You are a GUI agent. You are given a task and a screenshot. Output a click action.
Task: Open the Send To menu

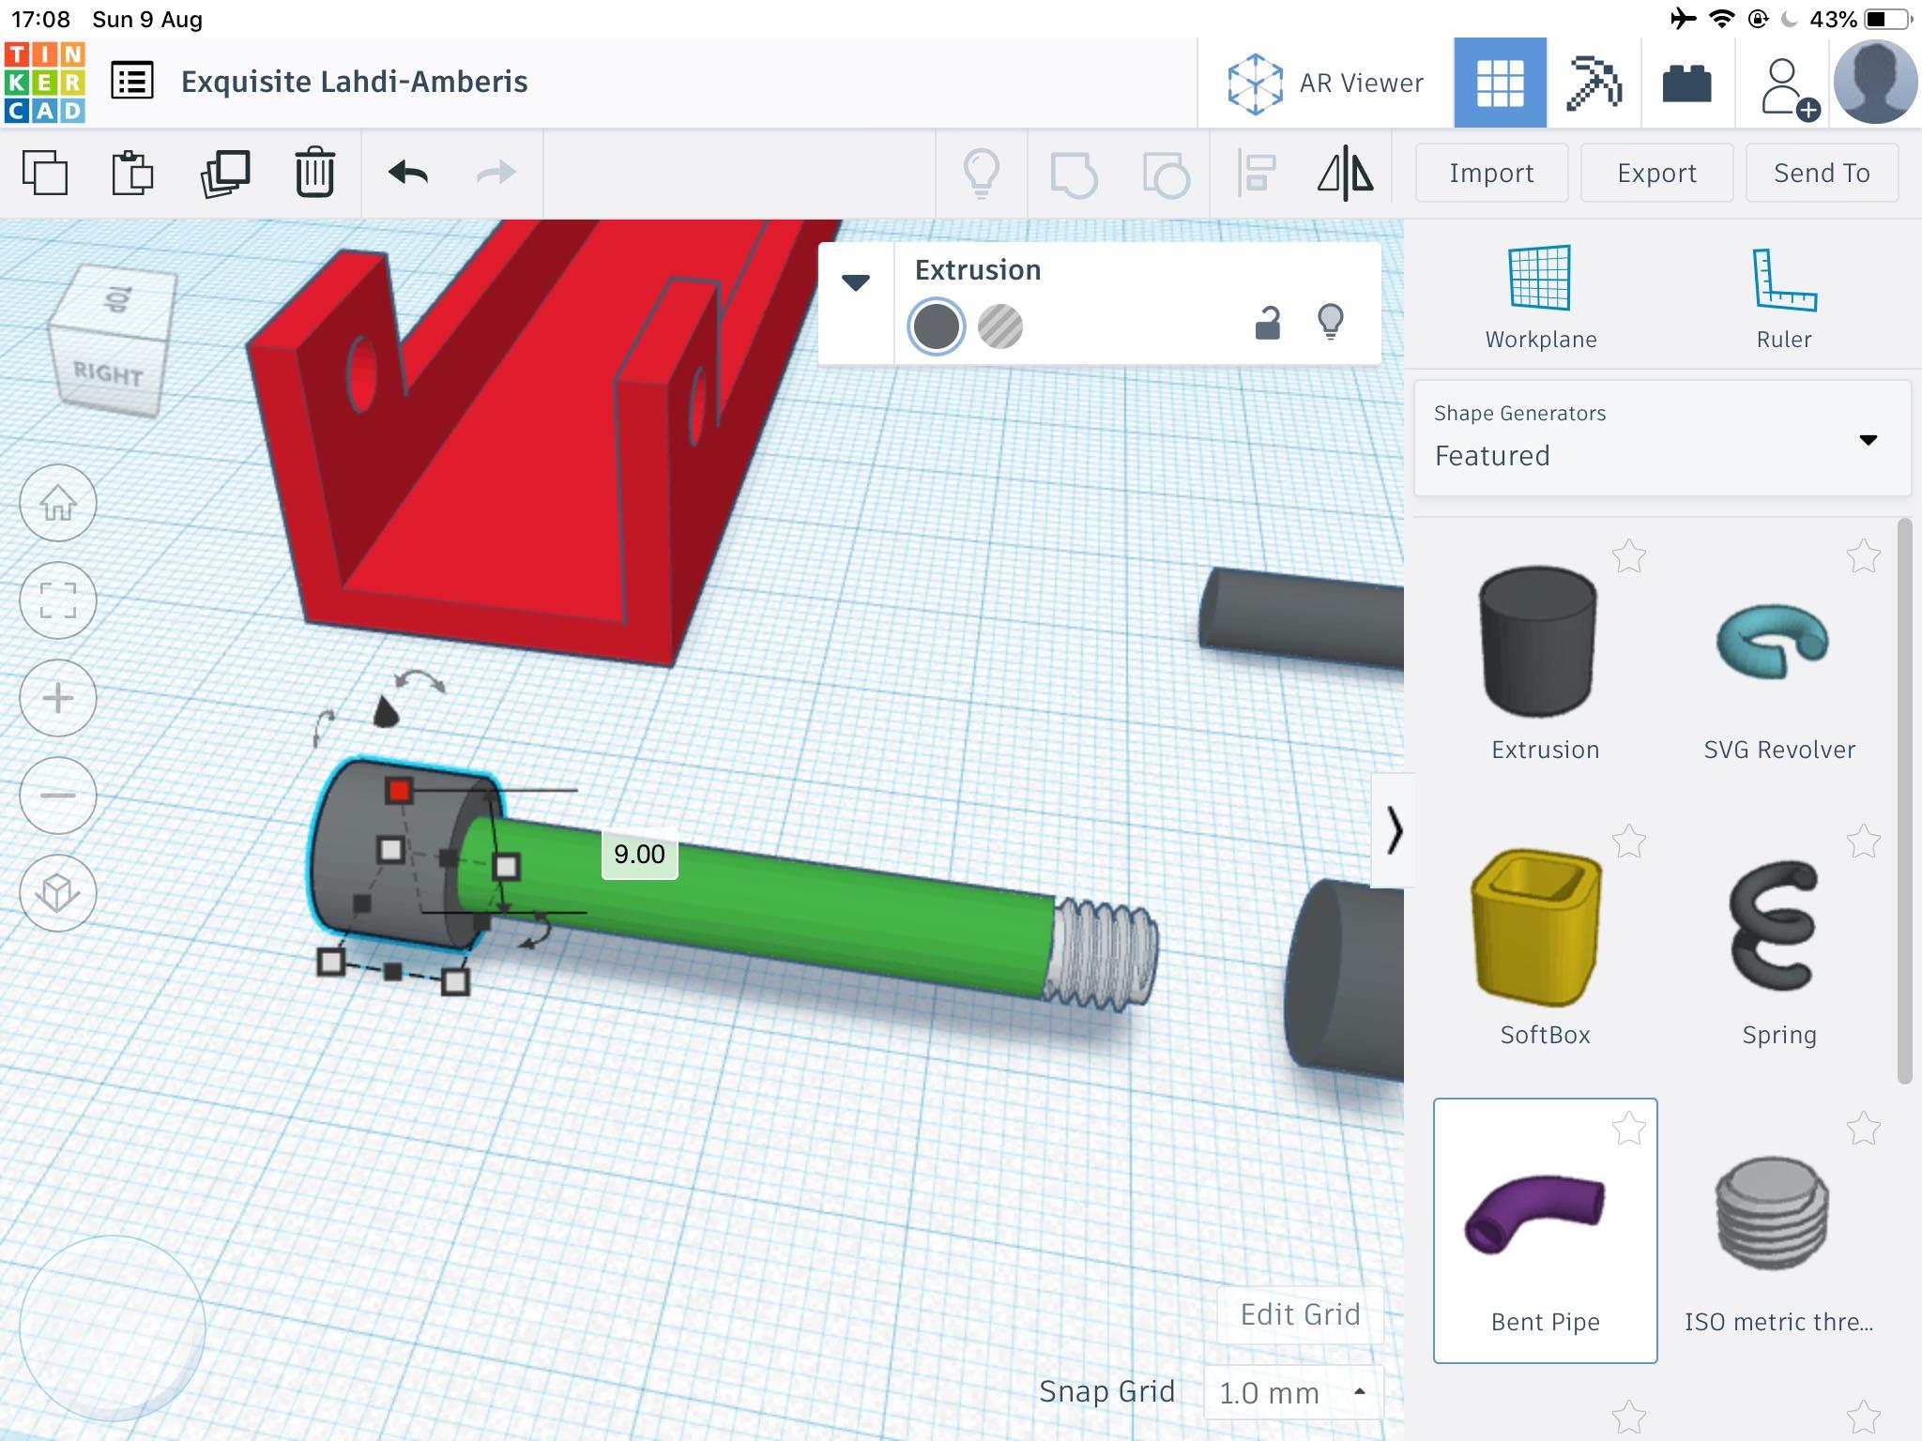[x=1821, y=173]
